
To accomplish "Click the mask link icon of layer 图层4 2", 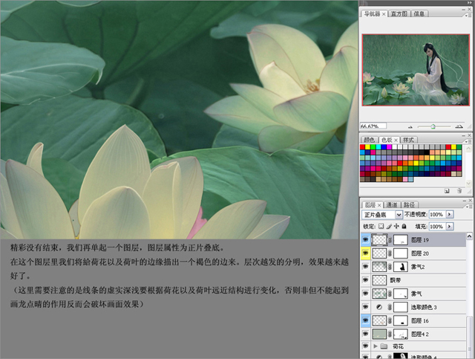I will [390, 334].
